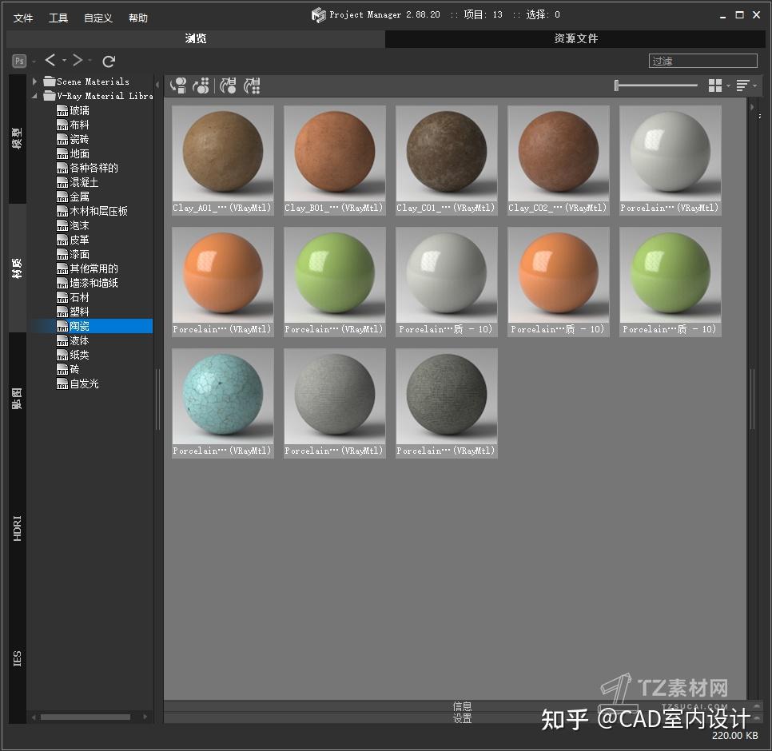This screenshot has width=772, height=751.
Task: Select the Clay_A01 material thumbnail
Action: point(222,154)
